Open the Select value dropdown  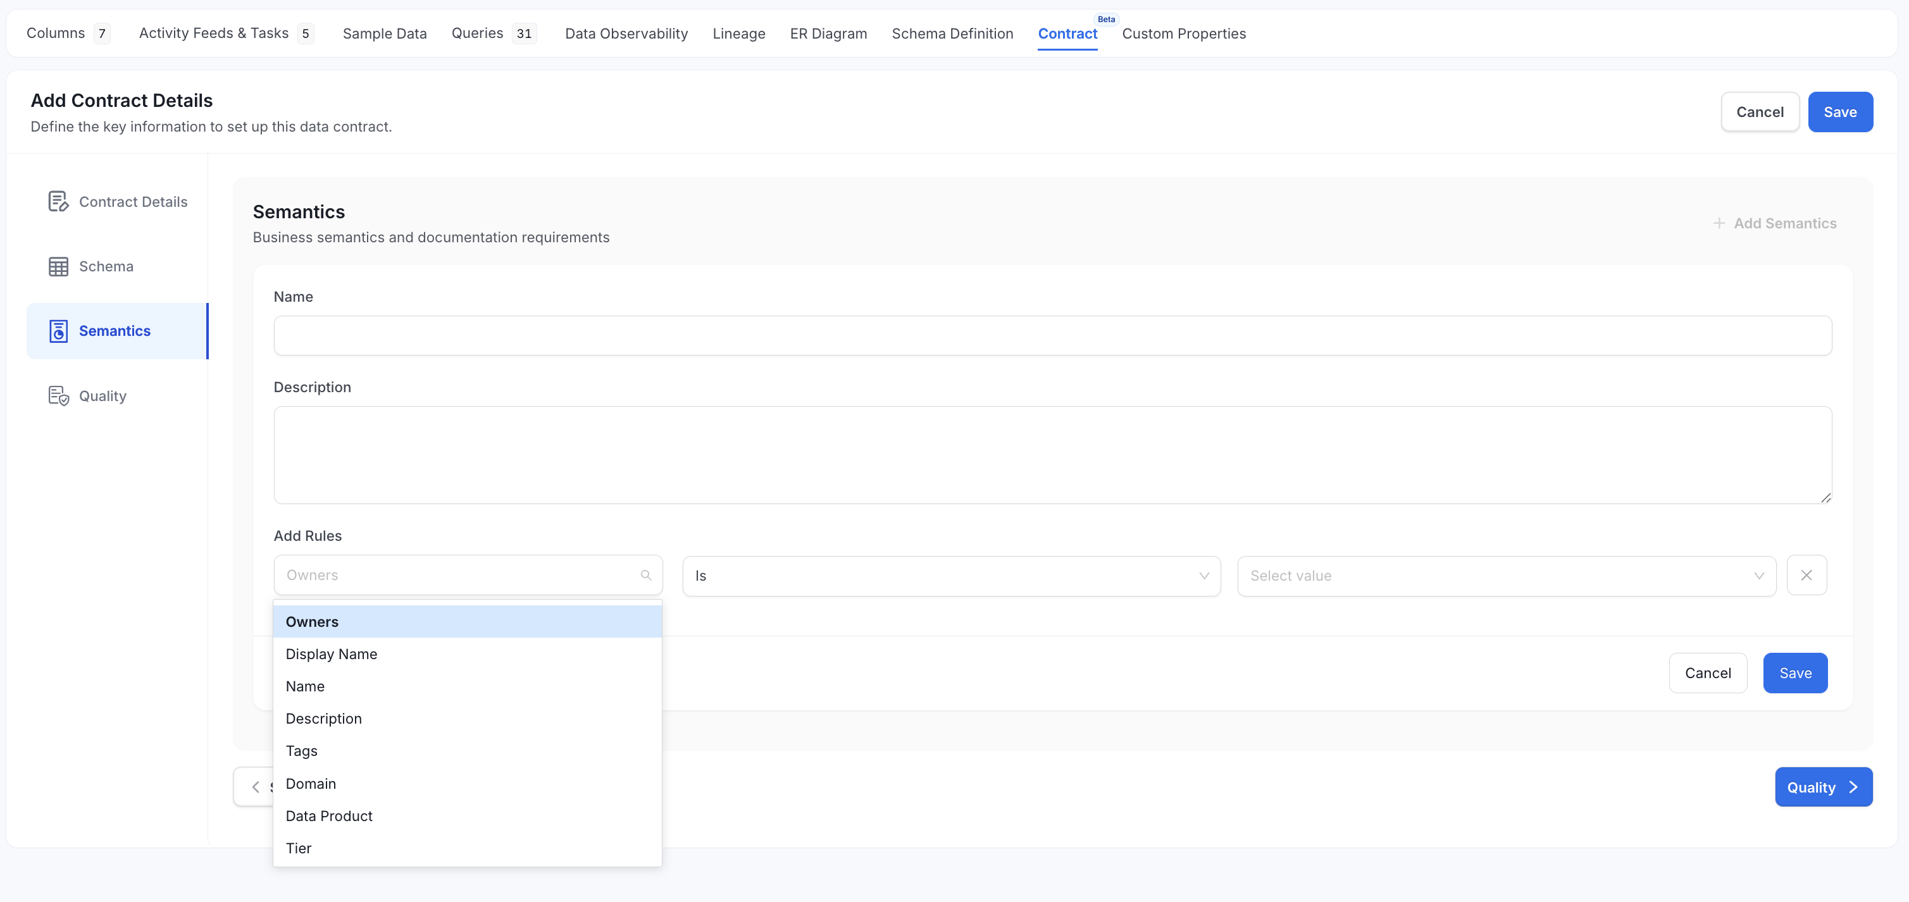1507,576
